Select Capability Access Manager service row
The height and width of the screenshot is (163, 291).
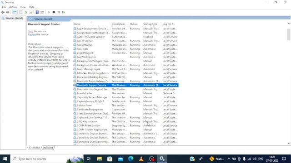tap(125, 97)
